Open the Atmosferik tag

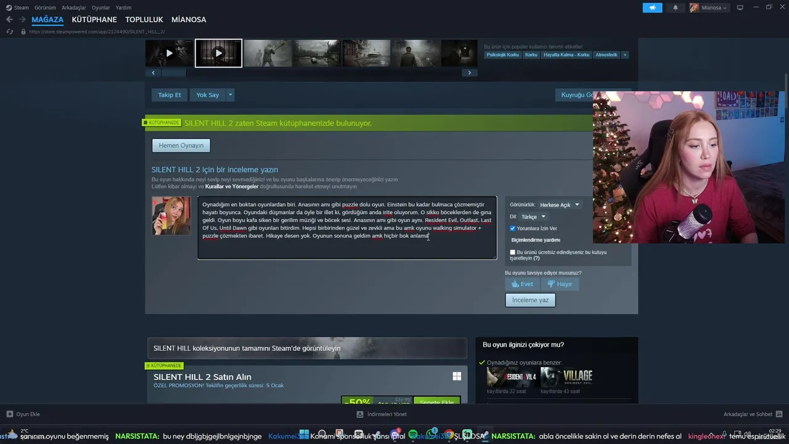606,55
